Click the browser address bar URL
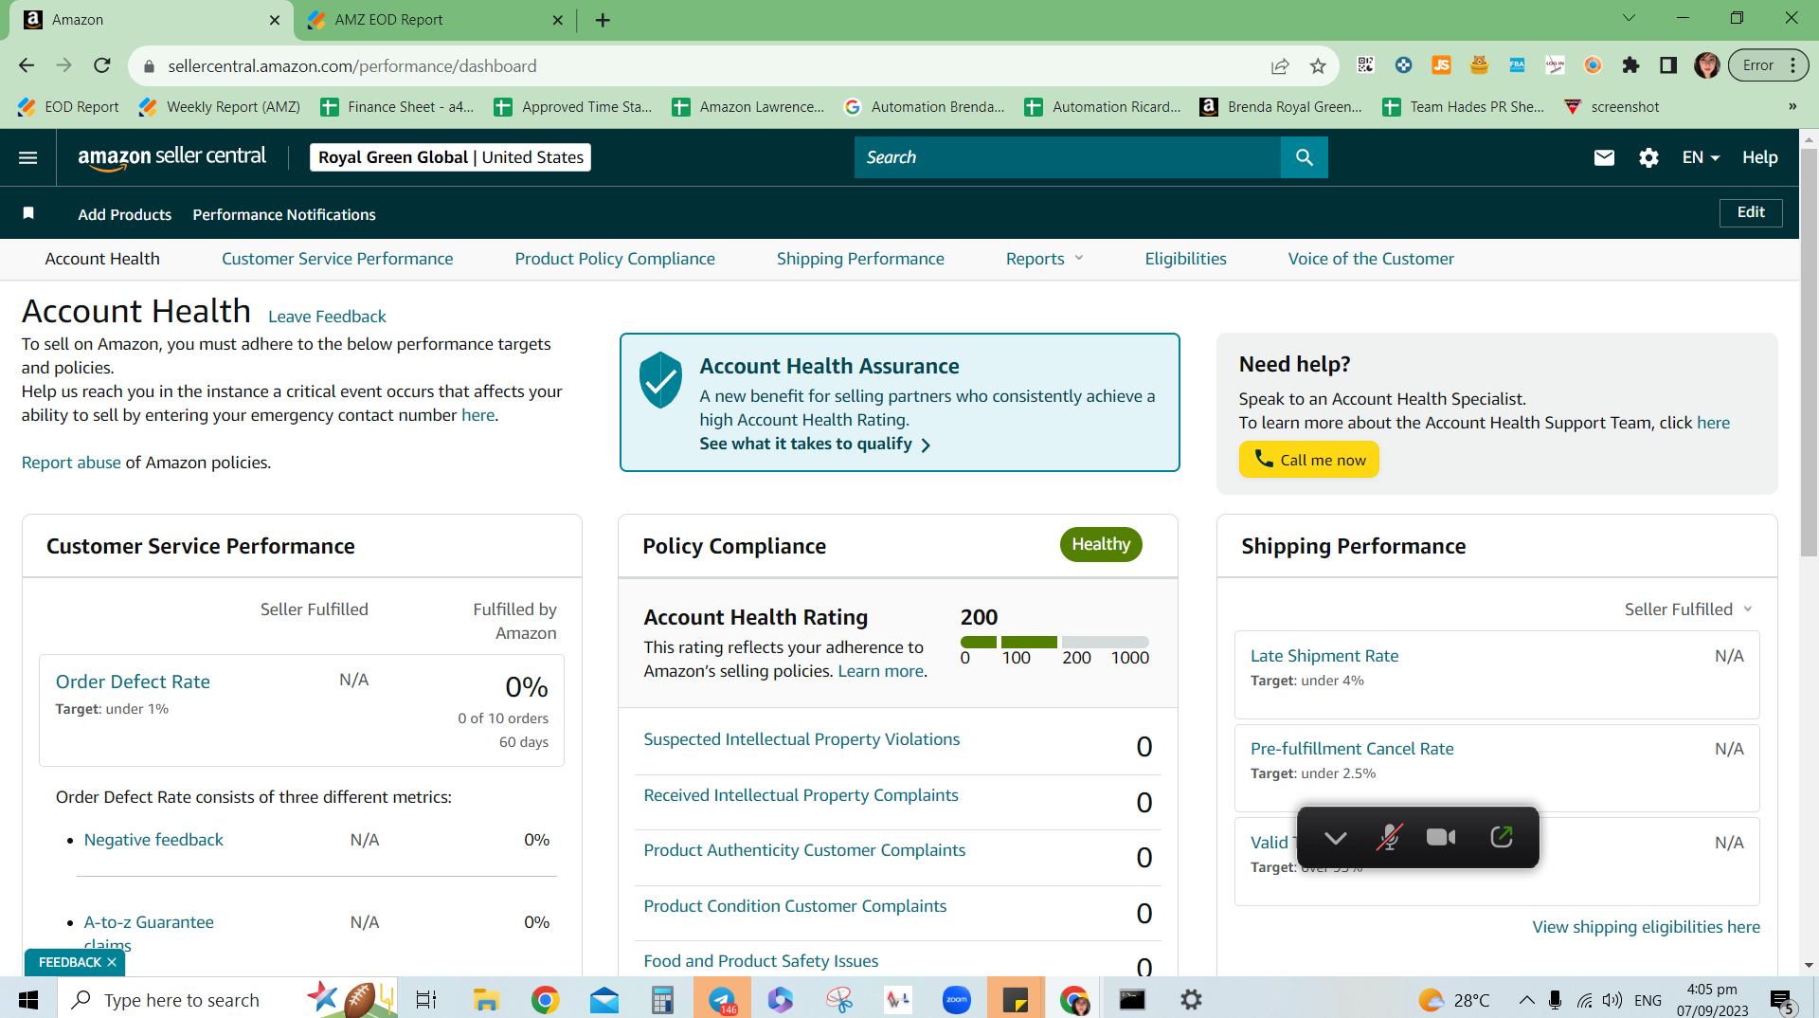The width and height of the screenshot is (1819, 1018). (x=352, y=65)
